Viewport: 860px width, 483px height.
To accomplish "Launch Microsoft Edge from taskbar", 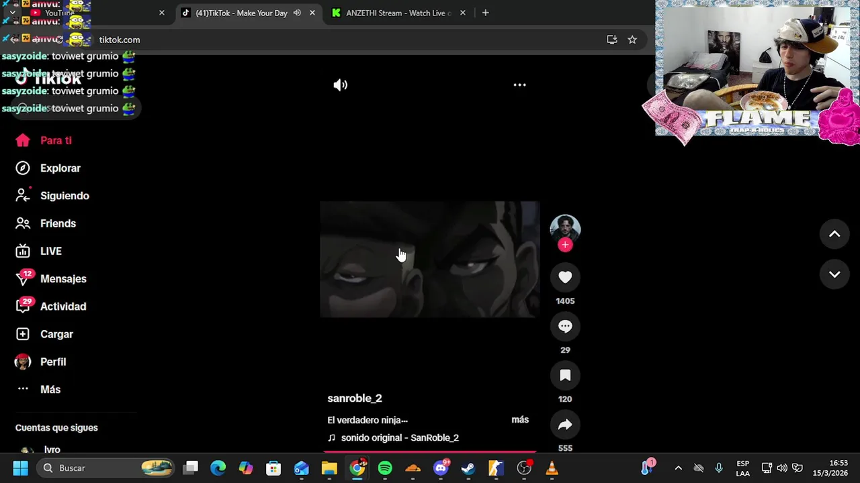I will [x=218, y=468].
